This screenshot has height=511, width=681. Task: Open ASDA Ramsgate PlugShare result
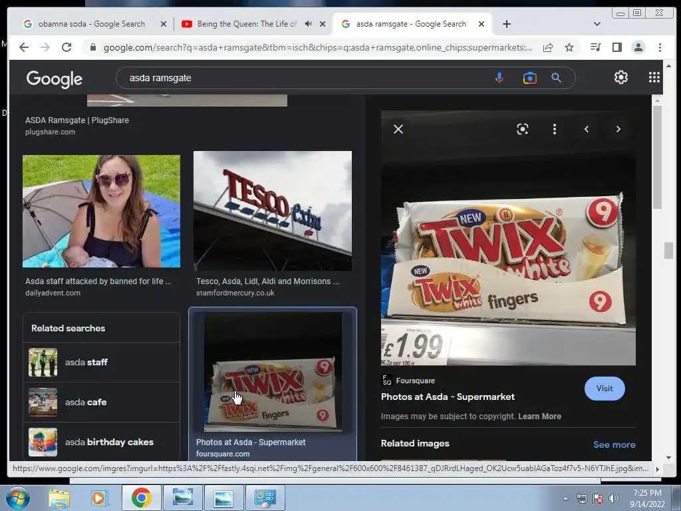[77, 120]
